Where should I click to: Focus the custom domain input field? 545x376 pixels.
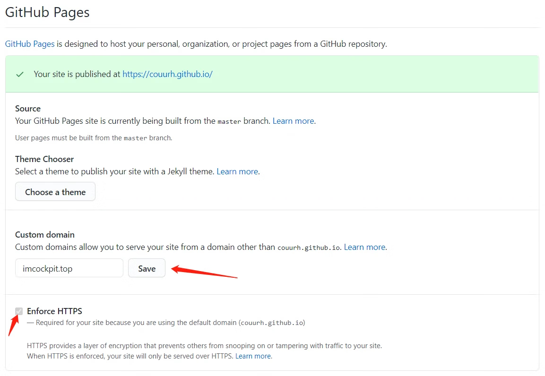(69, 268)
